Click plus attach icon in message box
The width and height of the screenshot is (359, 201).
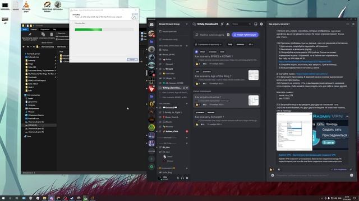(x=273, y=175)
